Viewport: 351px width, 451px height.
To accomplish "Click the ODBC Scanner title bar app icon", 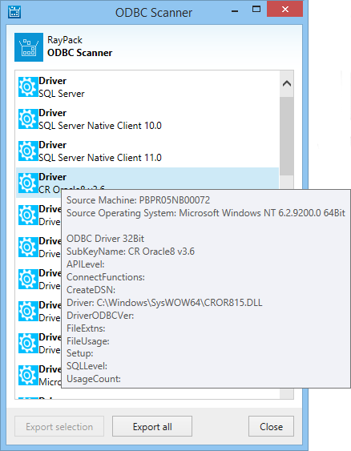I will point(14,12).
